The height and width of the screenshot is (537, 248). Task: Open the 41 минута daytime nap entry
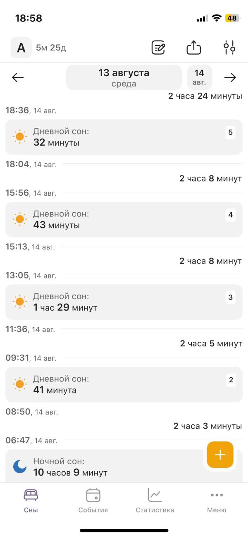pos(124,384)
